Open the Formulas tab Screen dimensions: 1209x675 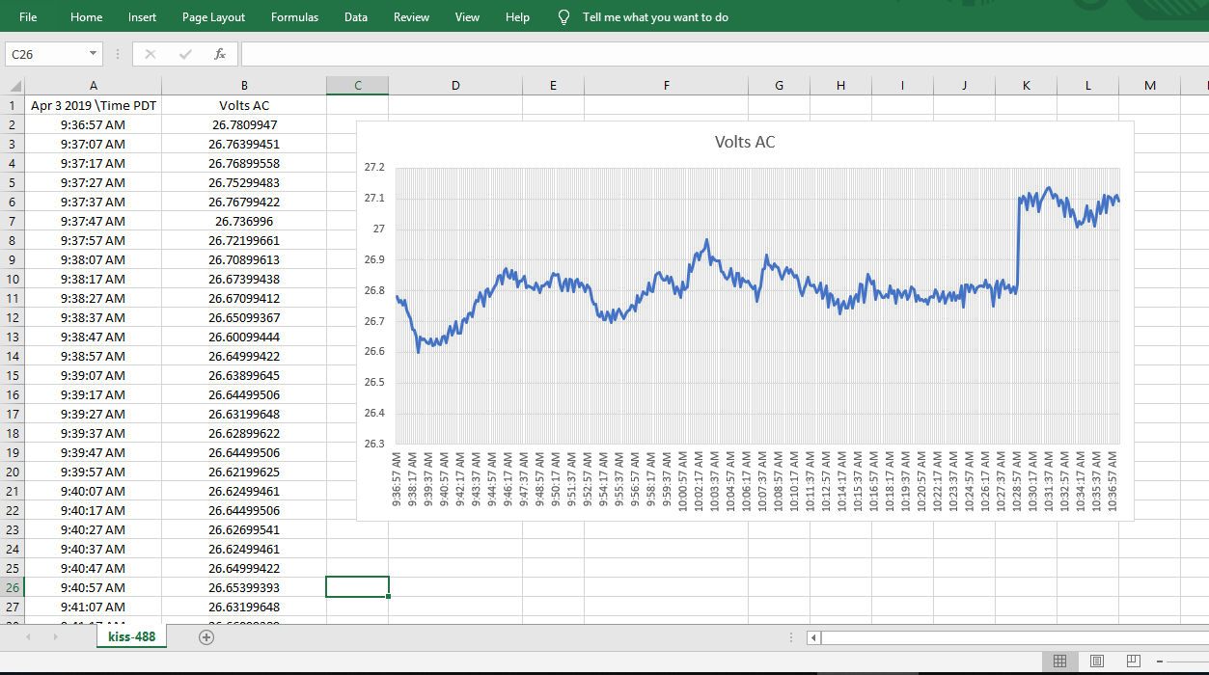[294, 17]
